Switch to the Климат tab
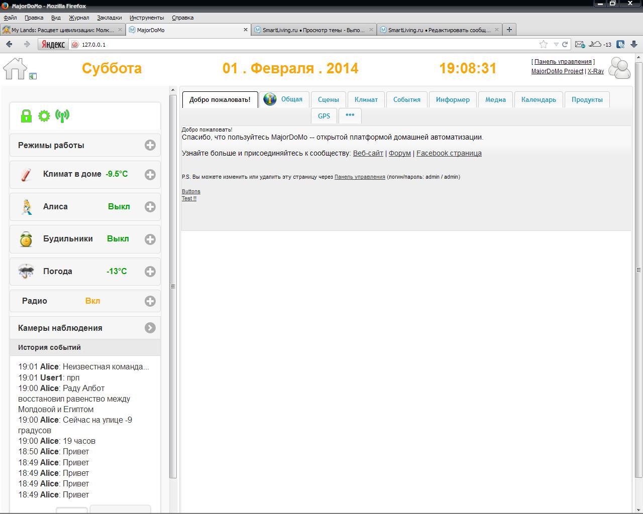The width and height of the screenshot is (643, 514). tap(366, 99)
